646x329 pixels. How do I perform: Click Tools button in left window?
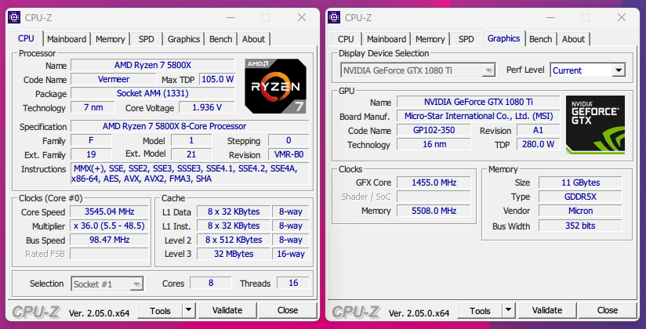click(160, 310)
